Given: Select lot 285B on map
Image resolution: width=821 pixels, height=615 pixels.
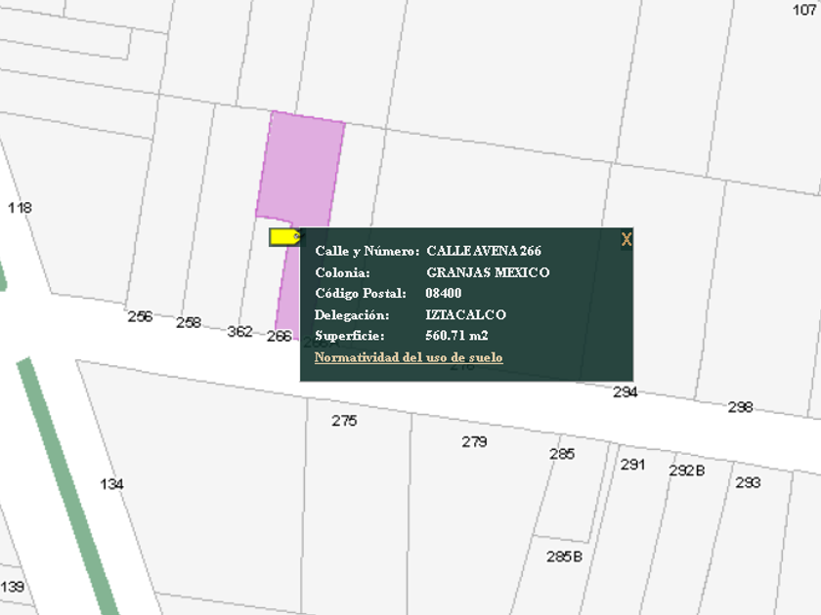Looking at the screenshot, I should pos(565,556).
